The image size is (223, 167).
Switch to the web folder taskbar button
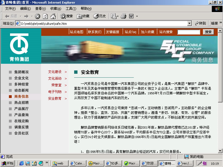[x=60, y=163]
